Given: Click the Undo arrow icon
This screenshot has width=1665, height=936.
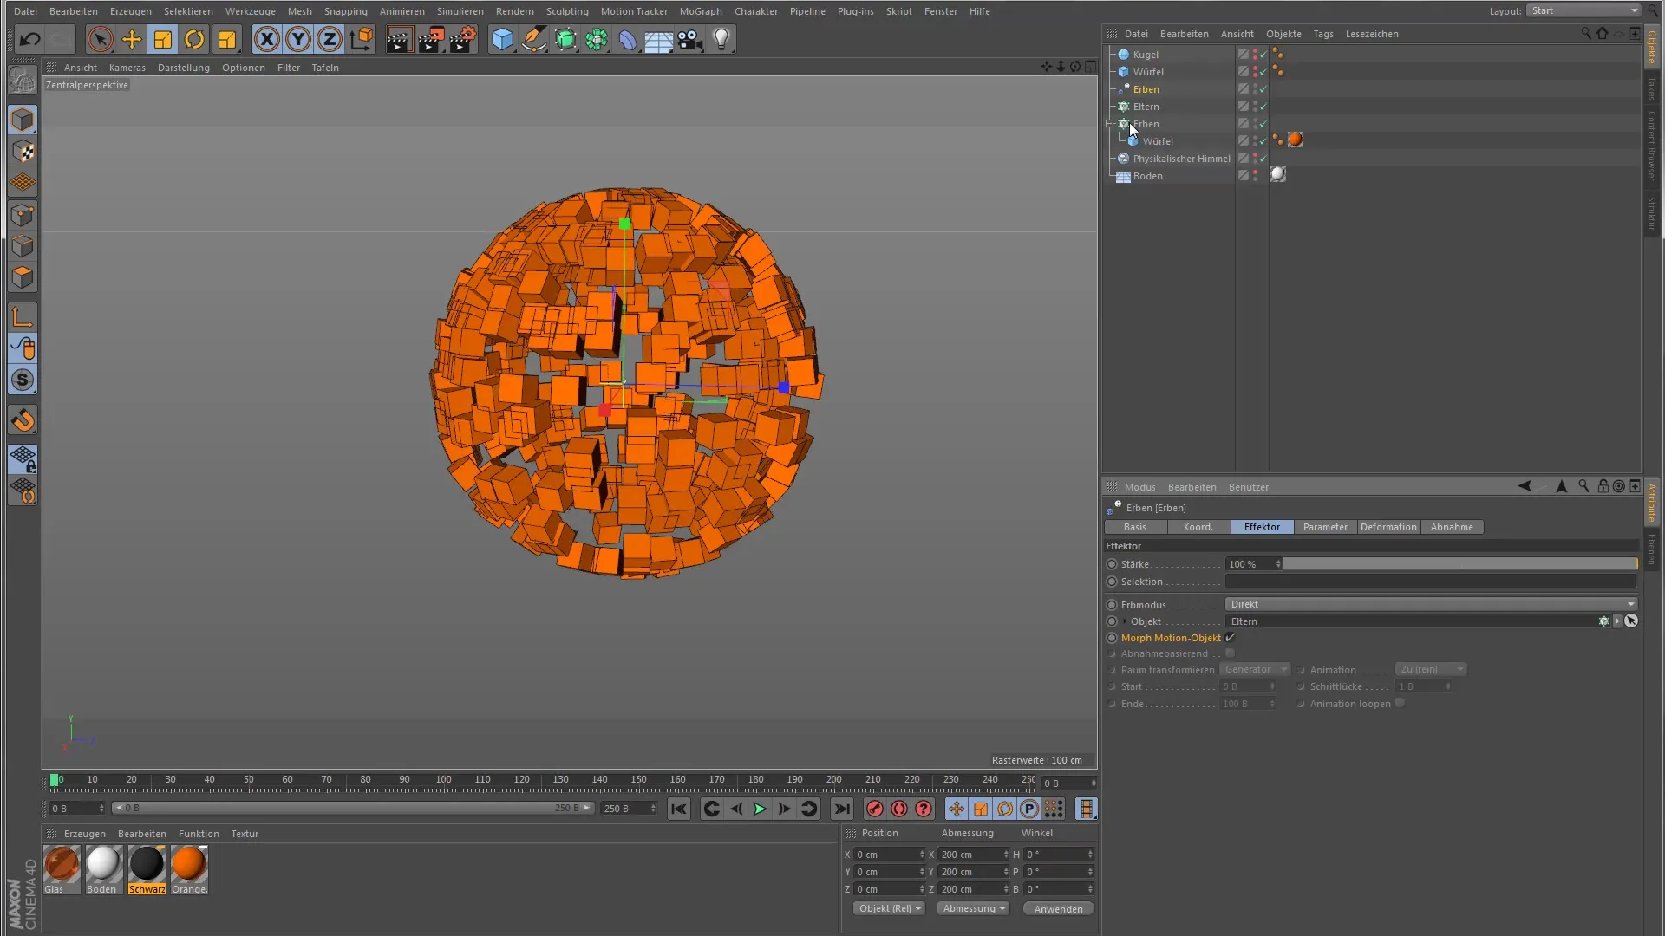Looking at the screenshot, I should tap(29, 39).
